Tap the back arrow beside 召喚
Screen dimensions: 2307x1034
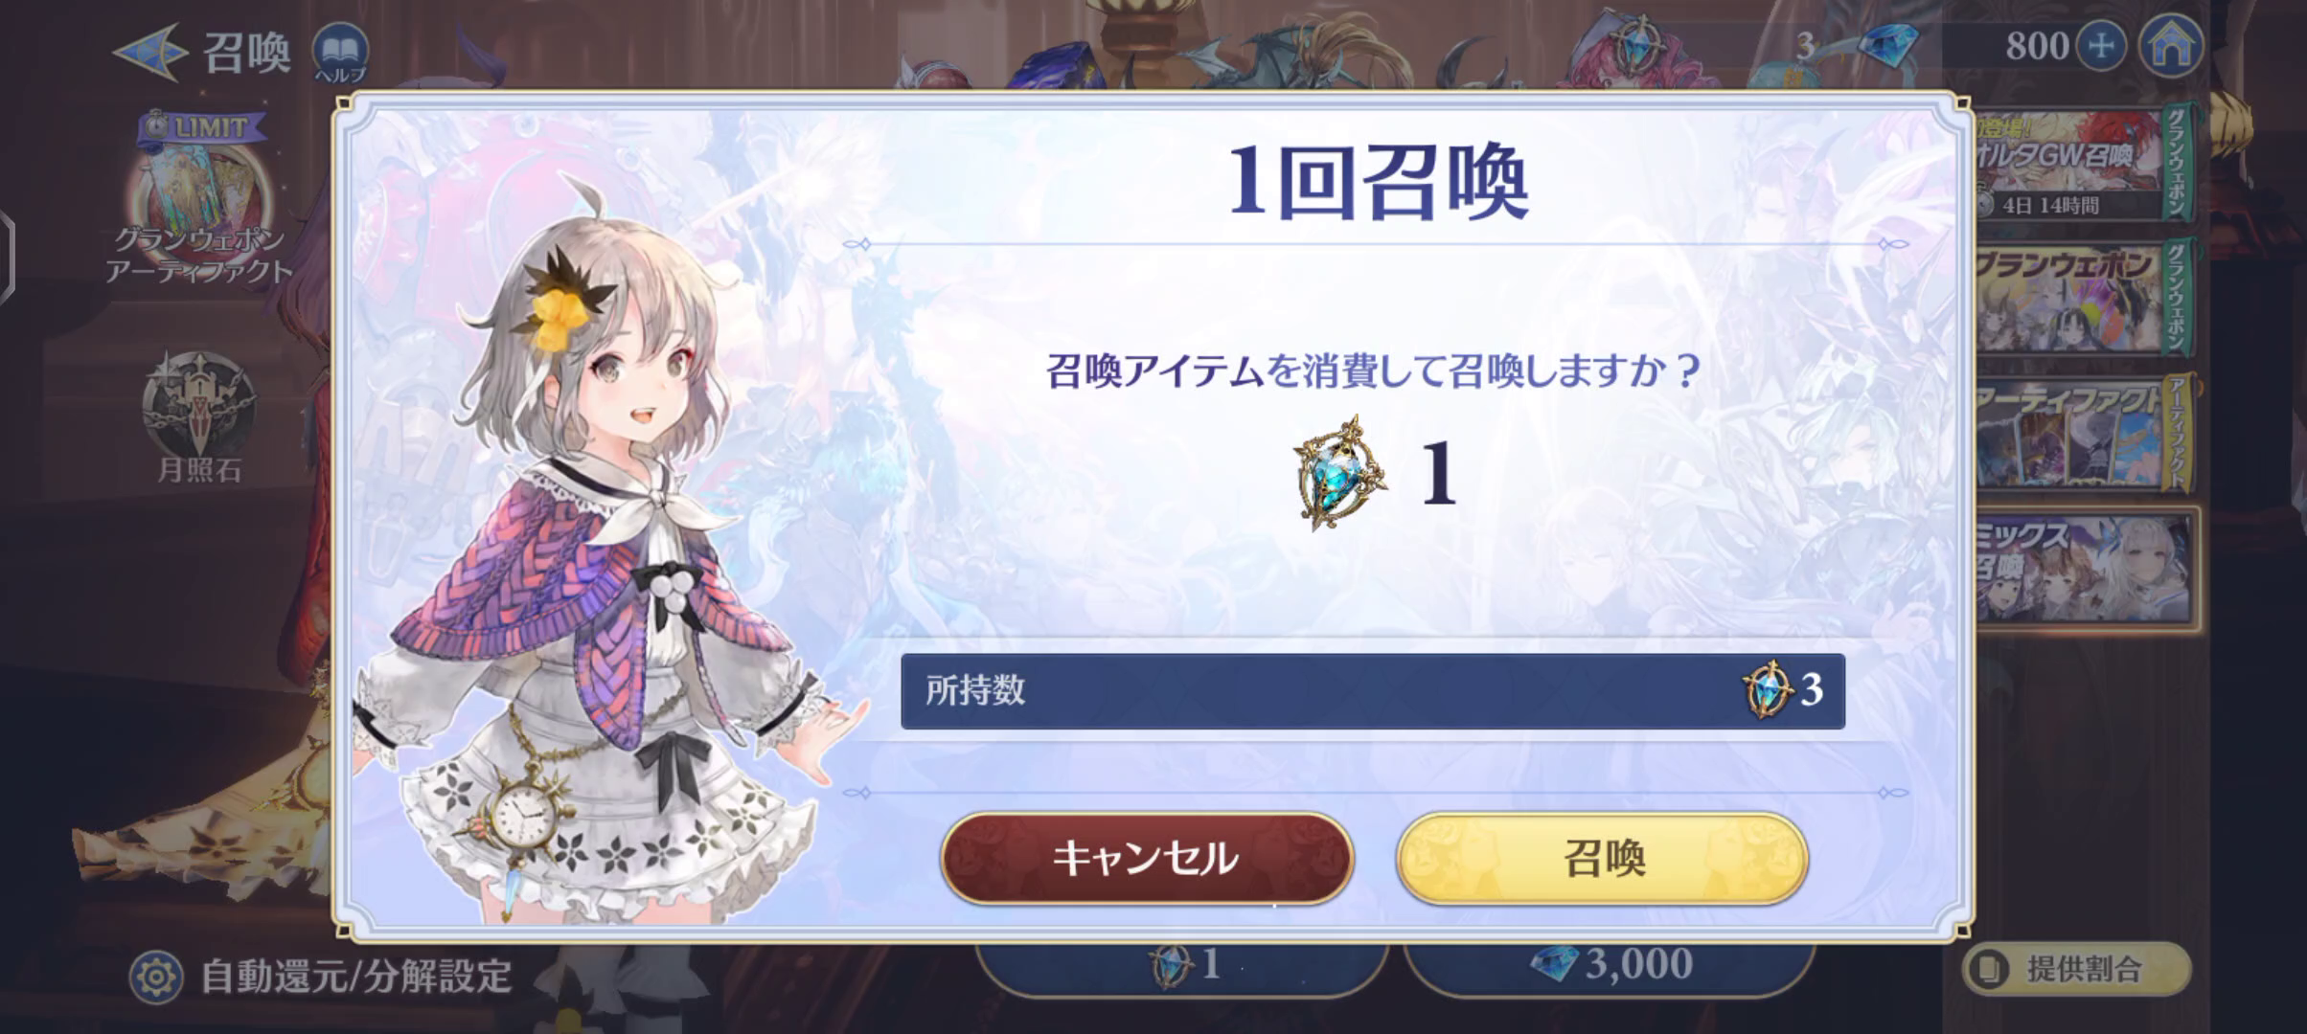tap(148, 51)
